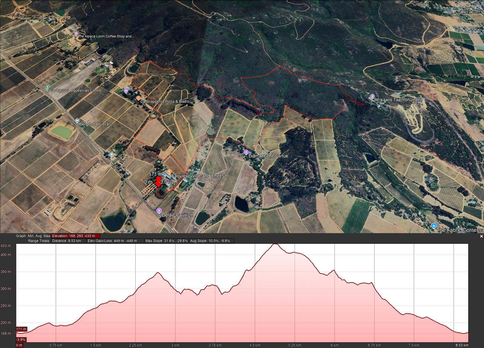484x348 pixels.
Task: Click the 433 m peak on elevation graph
Action: pyautogui.click(x=275, y=244)
